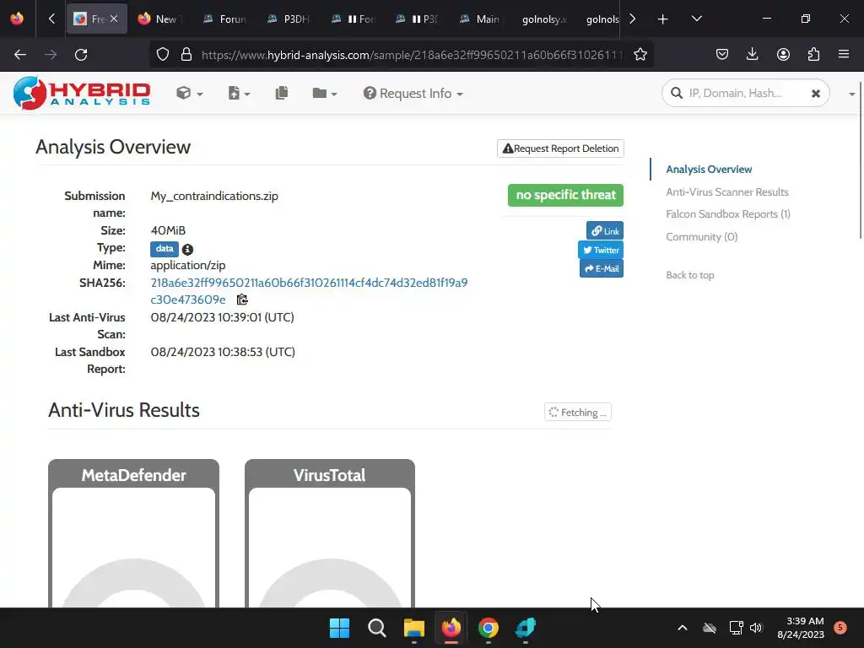The width and height of the screenshot is (864, 648).
Task: Click the padlock site info icon
Action: pos(186,55)
